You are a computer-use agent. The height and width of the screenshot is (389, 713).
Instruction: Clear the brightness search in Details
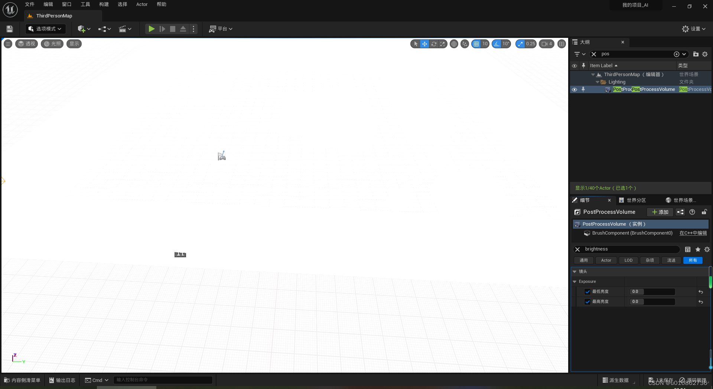[577, 249]
